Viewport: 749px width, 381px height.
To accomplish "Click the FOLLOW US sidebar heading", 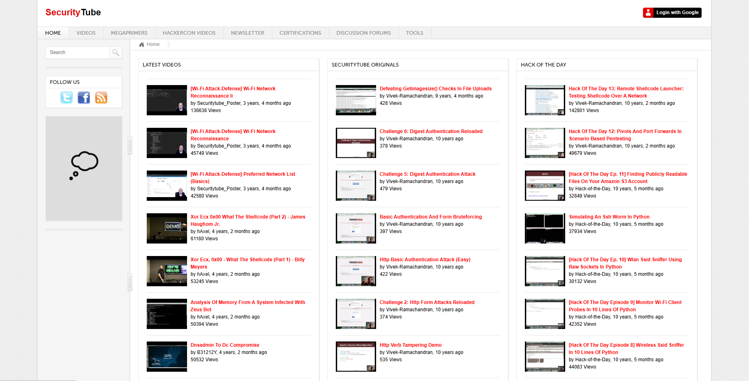I will tap(65, 82).
